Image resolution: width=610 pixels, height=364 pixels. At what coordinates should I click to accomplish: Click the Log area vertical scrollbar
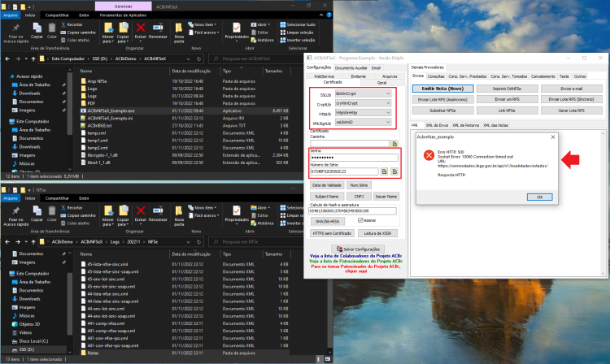(x=603, y=203)
